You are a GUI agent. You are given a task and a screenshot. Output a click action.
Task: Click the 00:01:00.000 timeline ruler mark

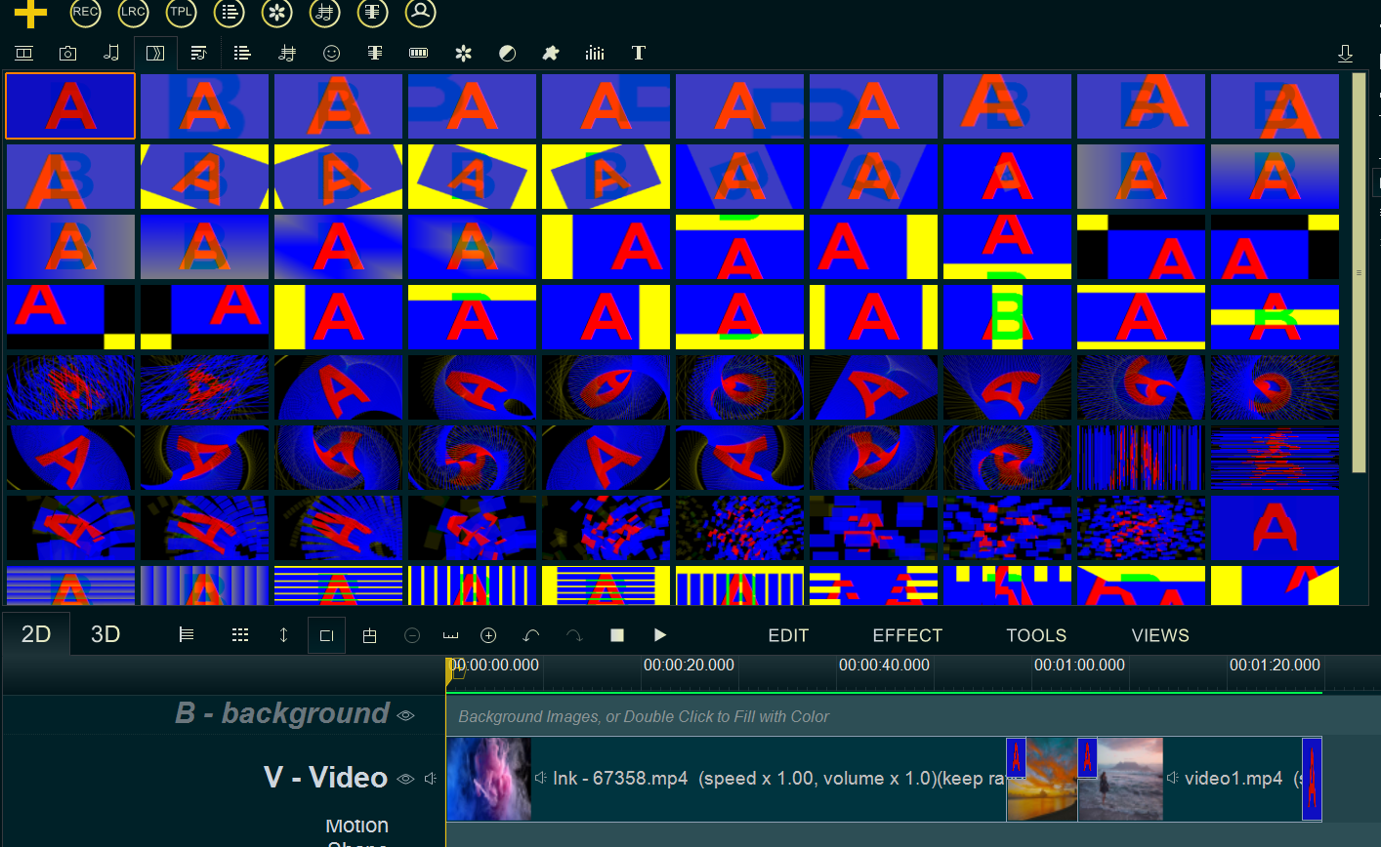click(x=1079, y=665)
